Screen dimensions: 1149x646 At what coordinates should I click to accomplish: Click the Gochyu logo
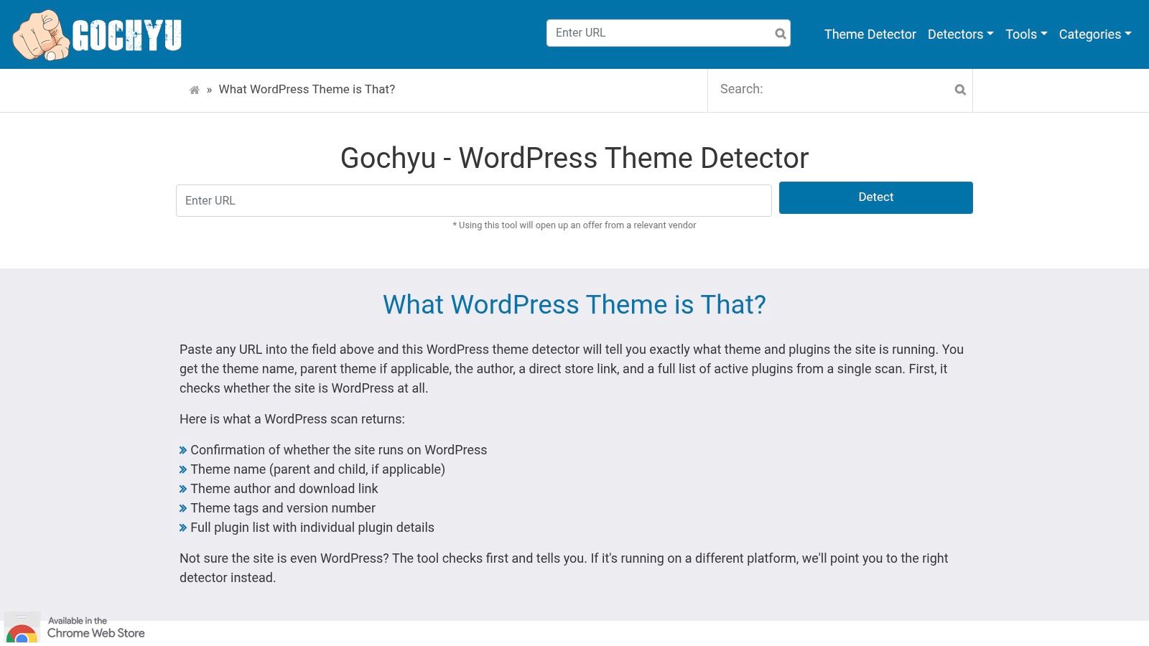(x=97, y=34)
